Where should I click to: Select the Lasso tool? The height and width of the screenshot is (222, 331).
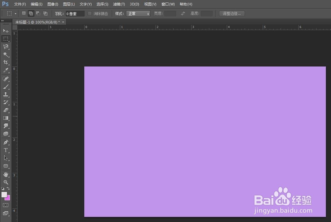click(6, 47)
